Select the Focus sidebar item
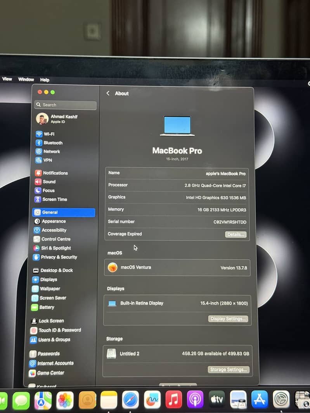Screen dimensions: 310x413 (x=44, y=191)
